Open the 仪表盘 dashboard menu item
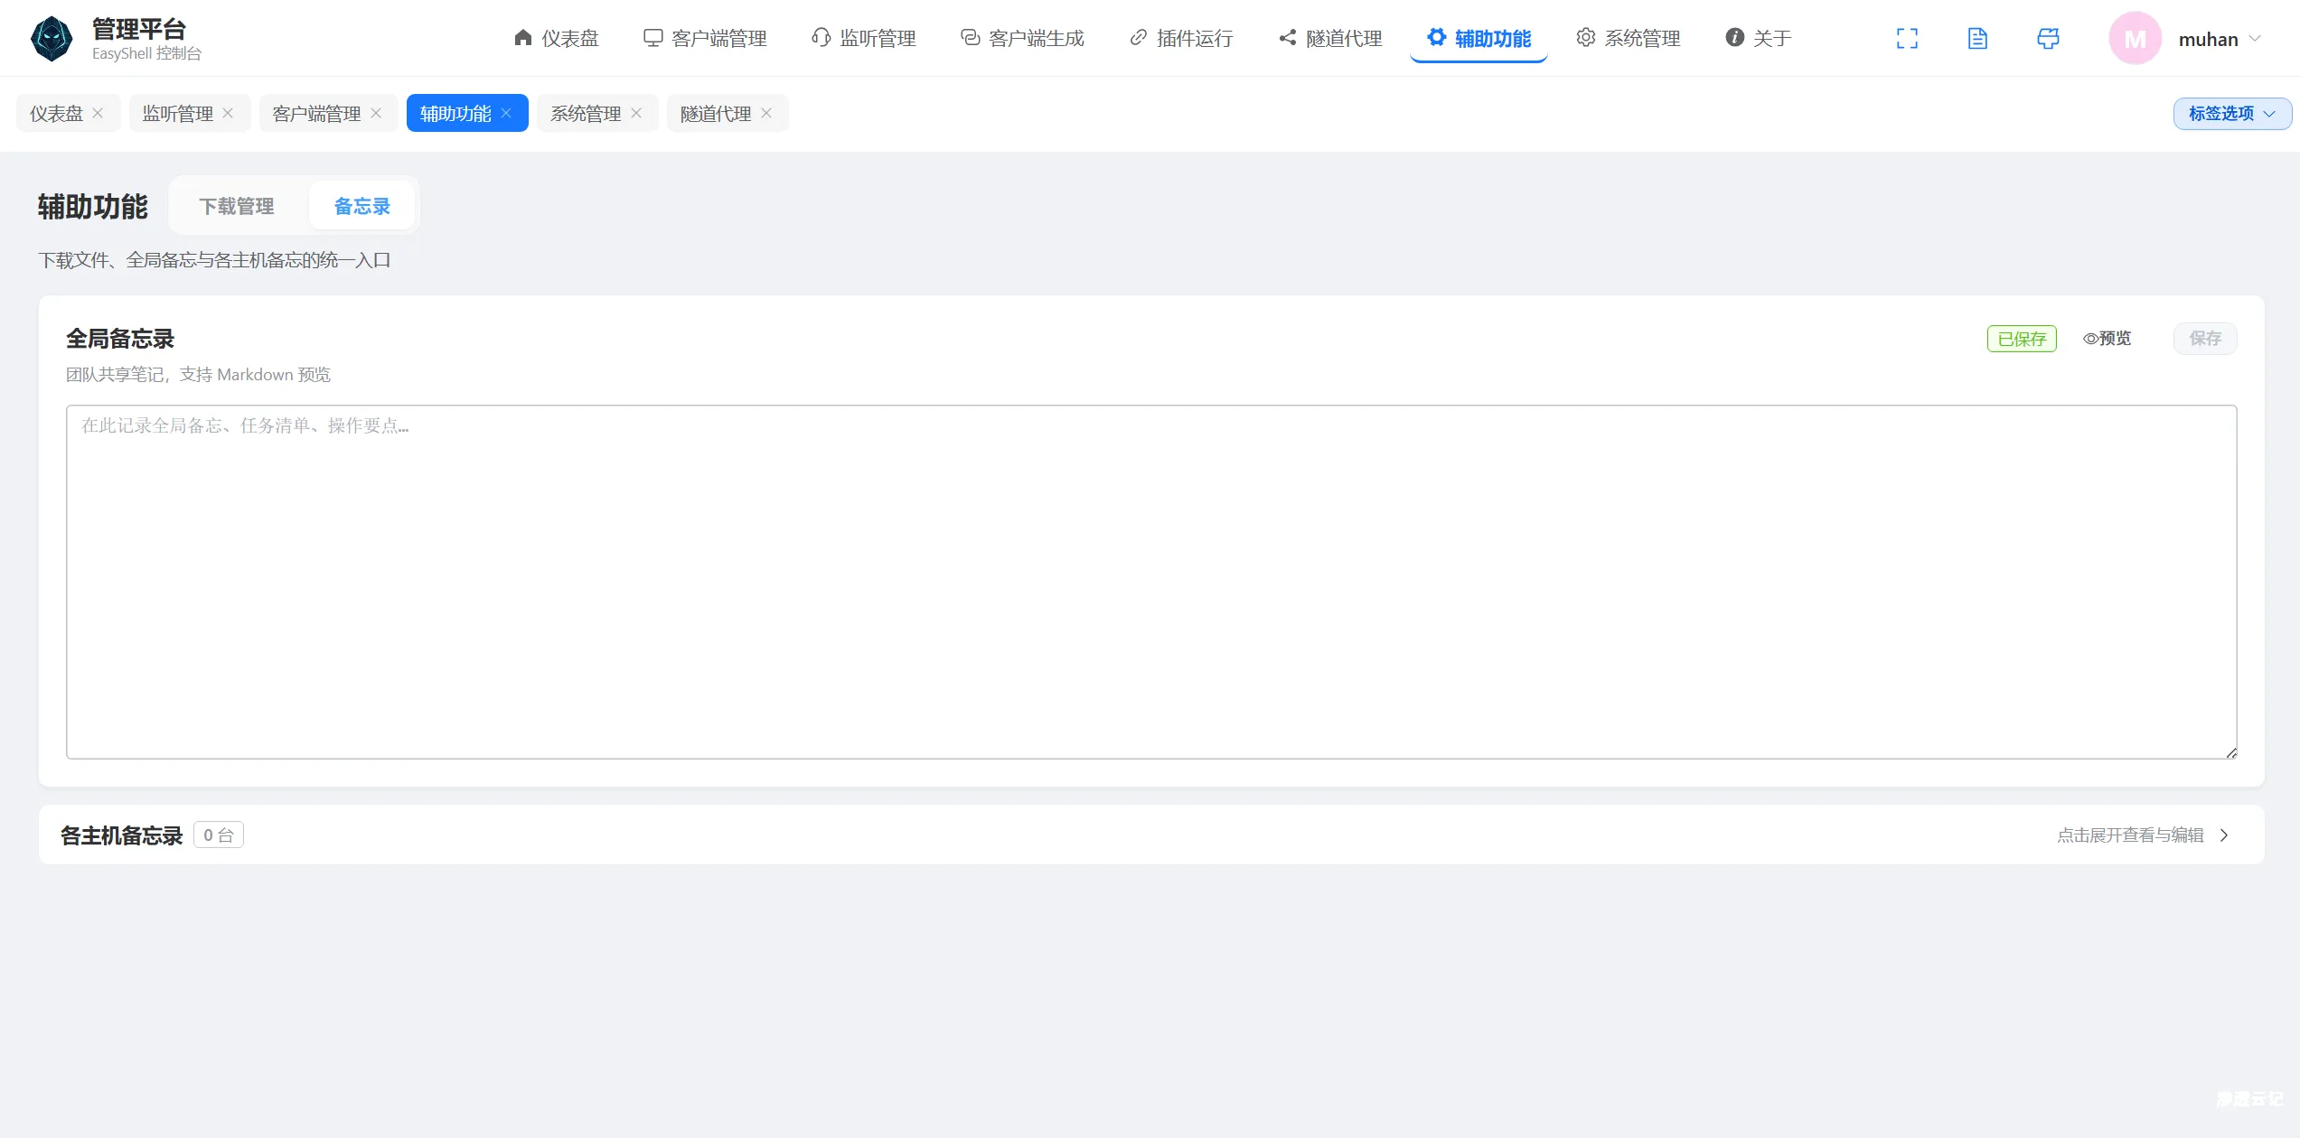 556,38
